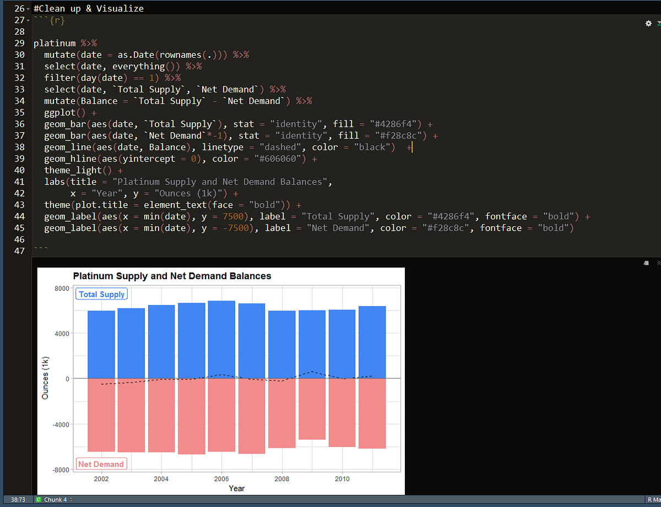Click line number 29 in the gutter
Screen dimensions: 661x507
click(19, 43)
